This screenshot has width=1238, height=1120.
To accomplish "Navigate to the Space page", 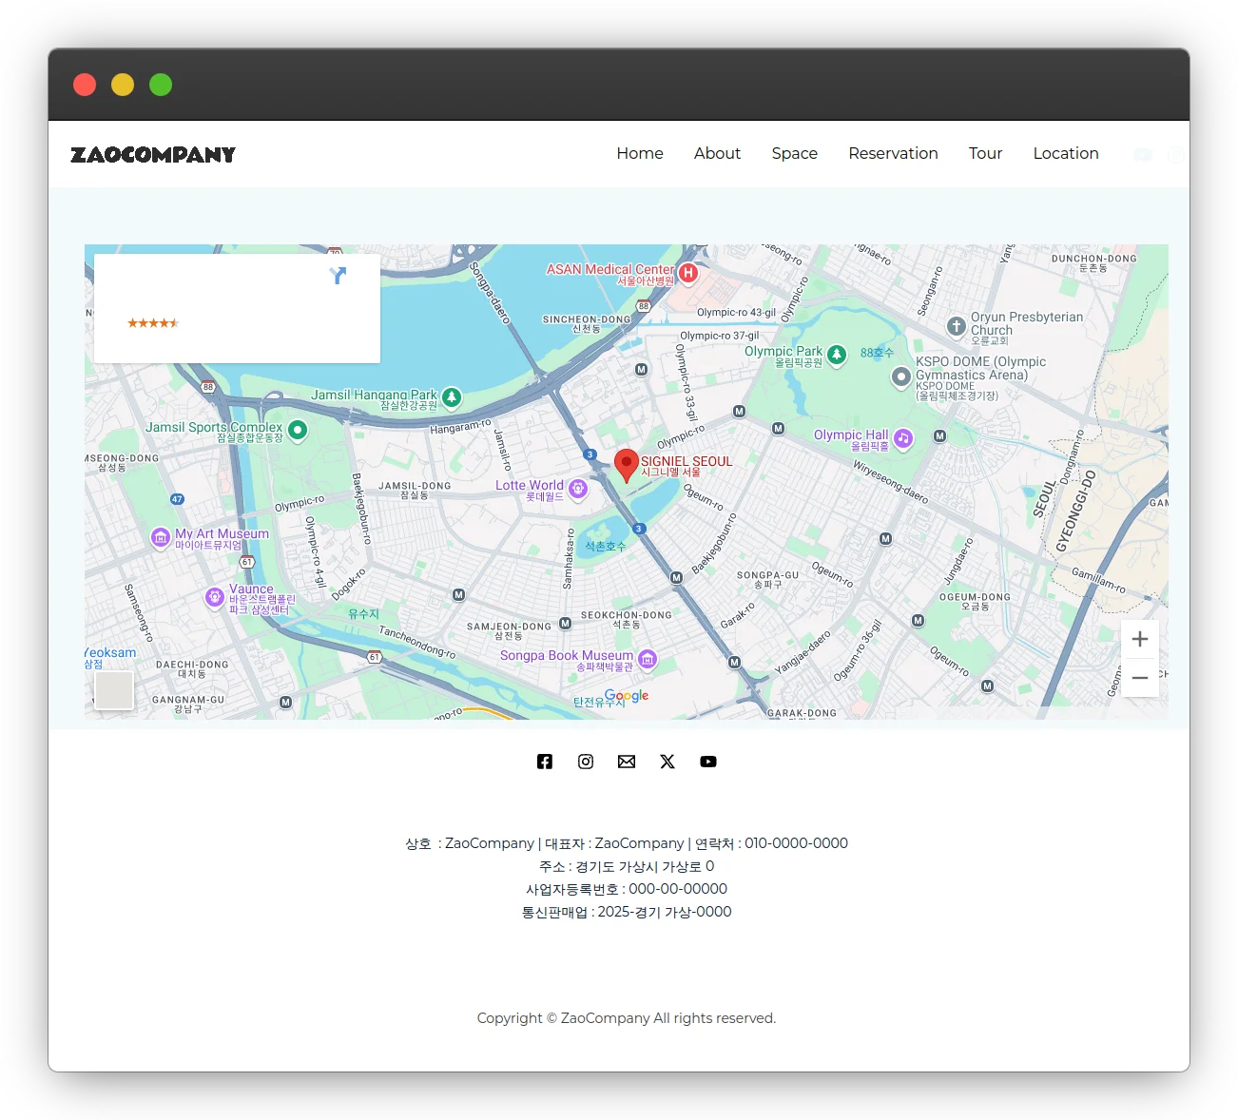I will coord(795,153).
